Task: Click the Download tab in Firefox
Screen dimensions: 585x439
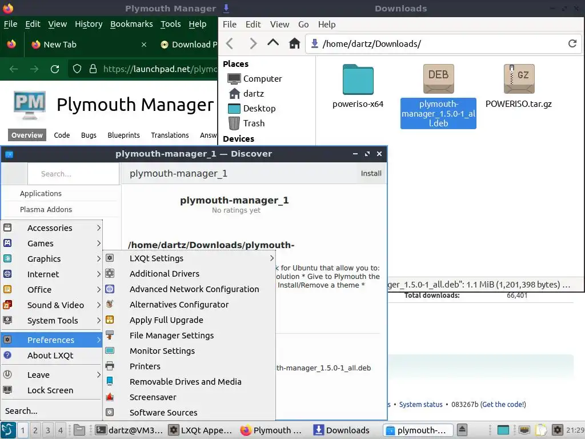Action: pos(189,45)
